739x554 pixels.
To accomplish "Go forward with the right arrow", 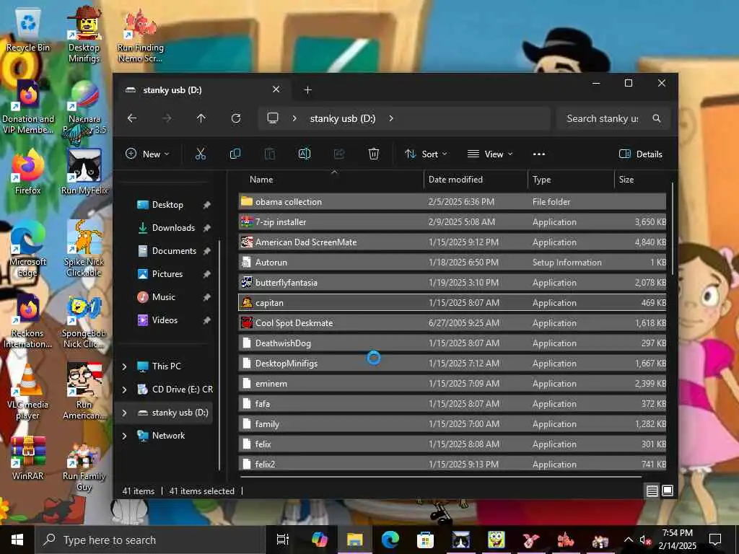I will (167, 118).
